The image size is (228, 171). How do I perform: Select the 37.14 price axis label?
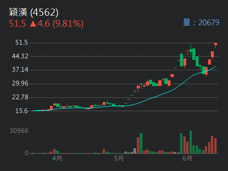coord(20,70)
